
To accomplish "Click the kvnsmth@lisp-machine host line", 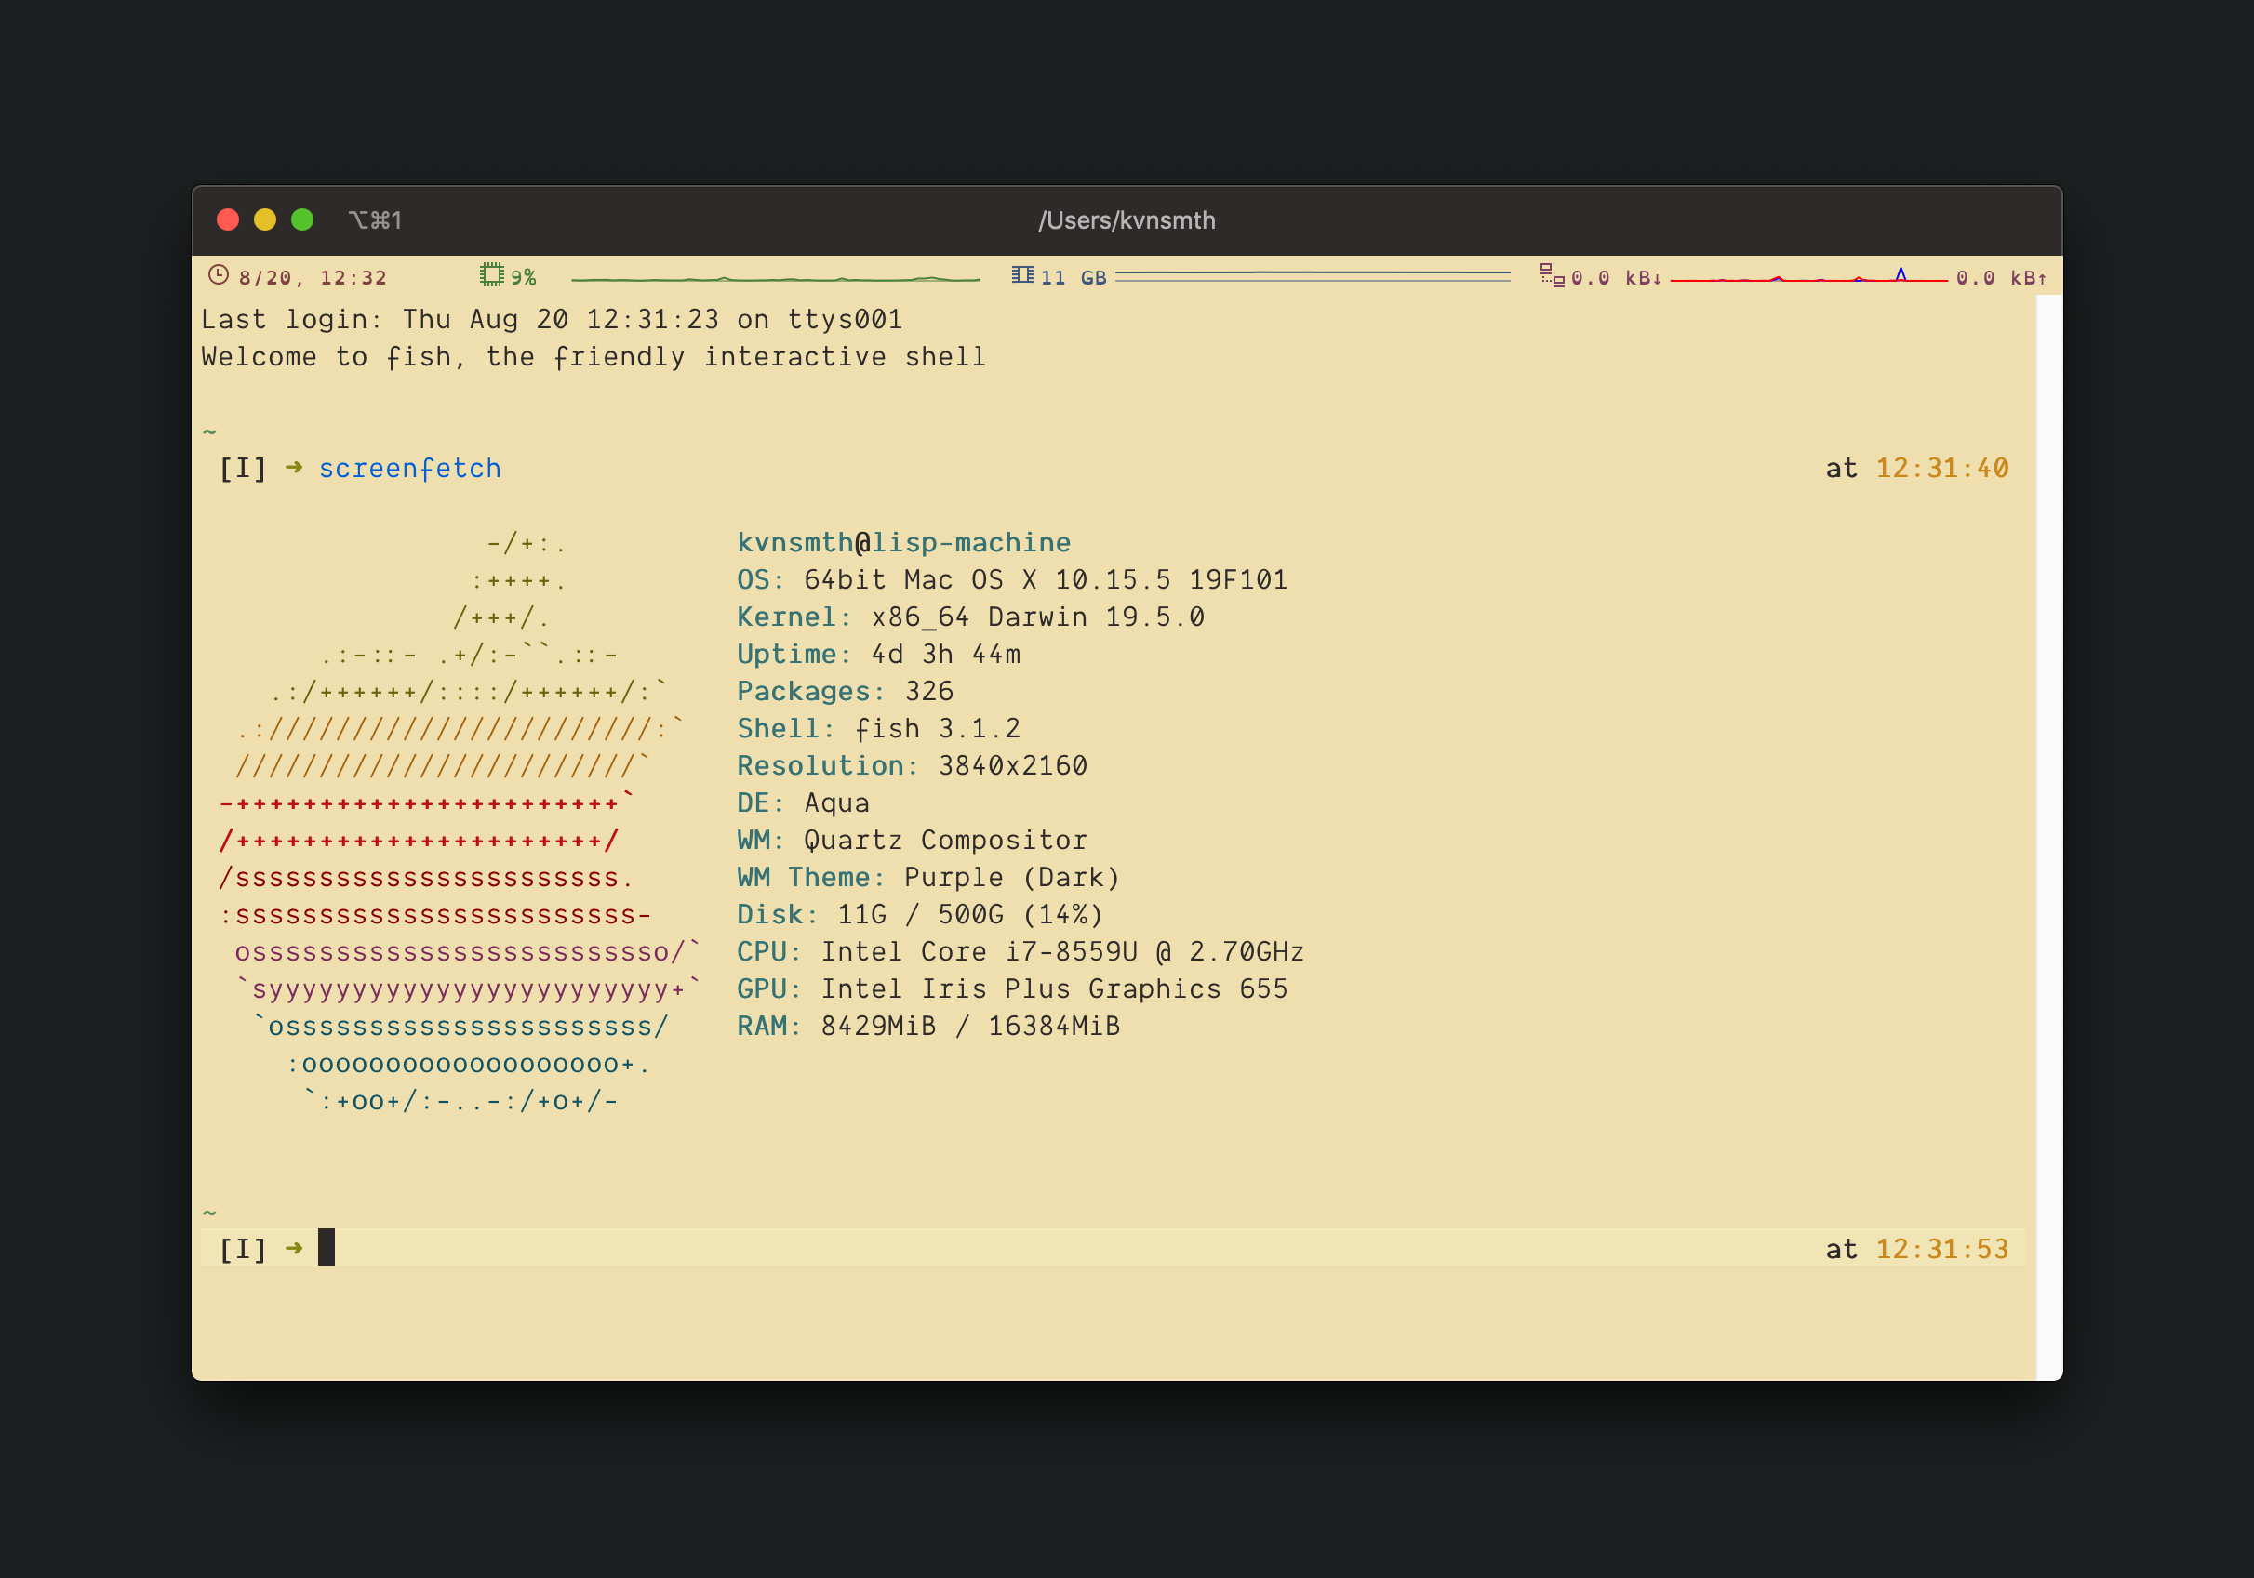I will click(903, 543).
